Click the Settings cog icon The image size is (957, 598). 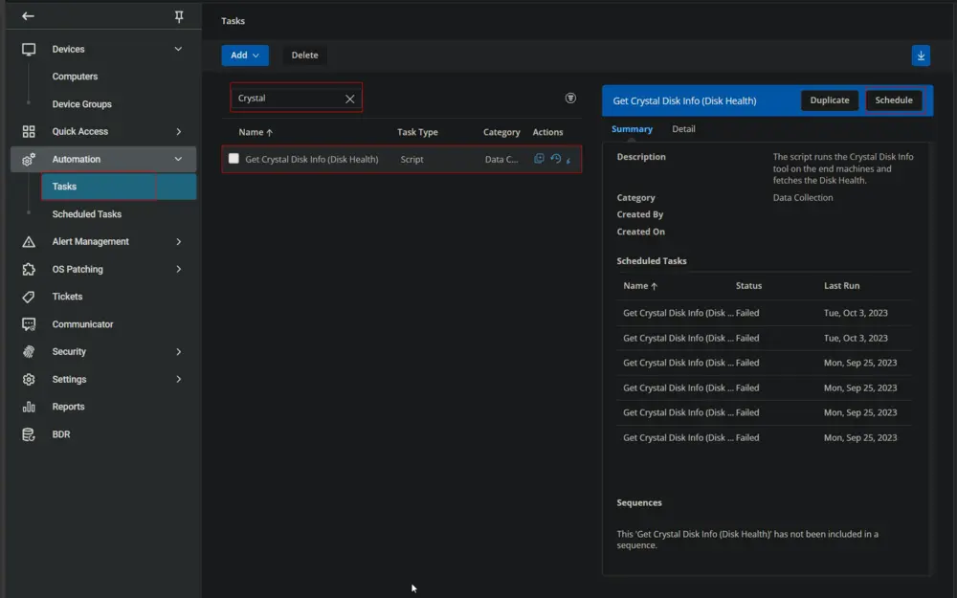click(x=29, y=380)
